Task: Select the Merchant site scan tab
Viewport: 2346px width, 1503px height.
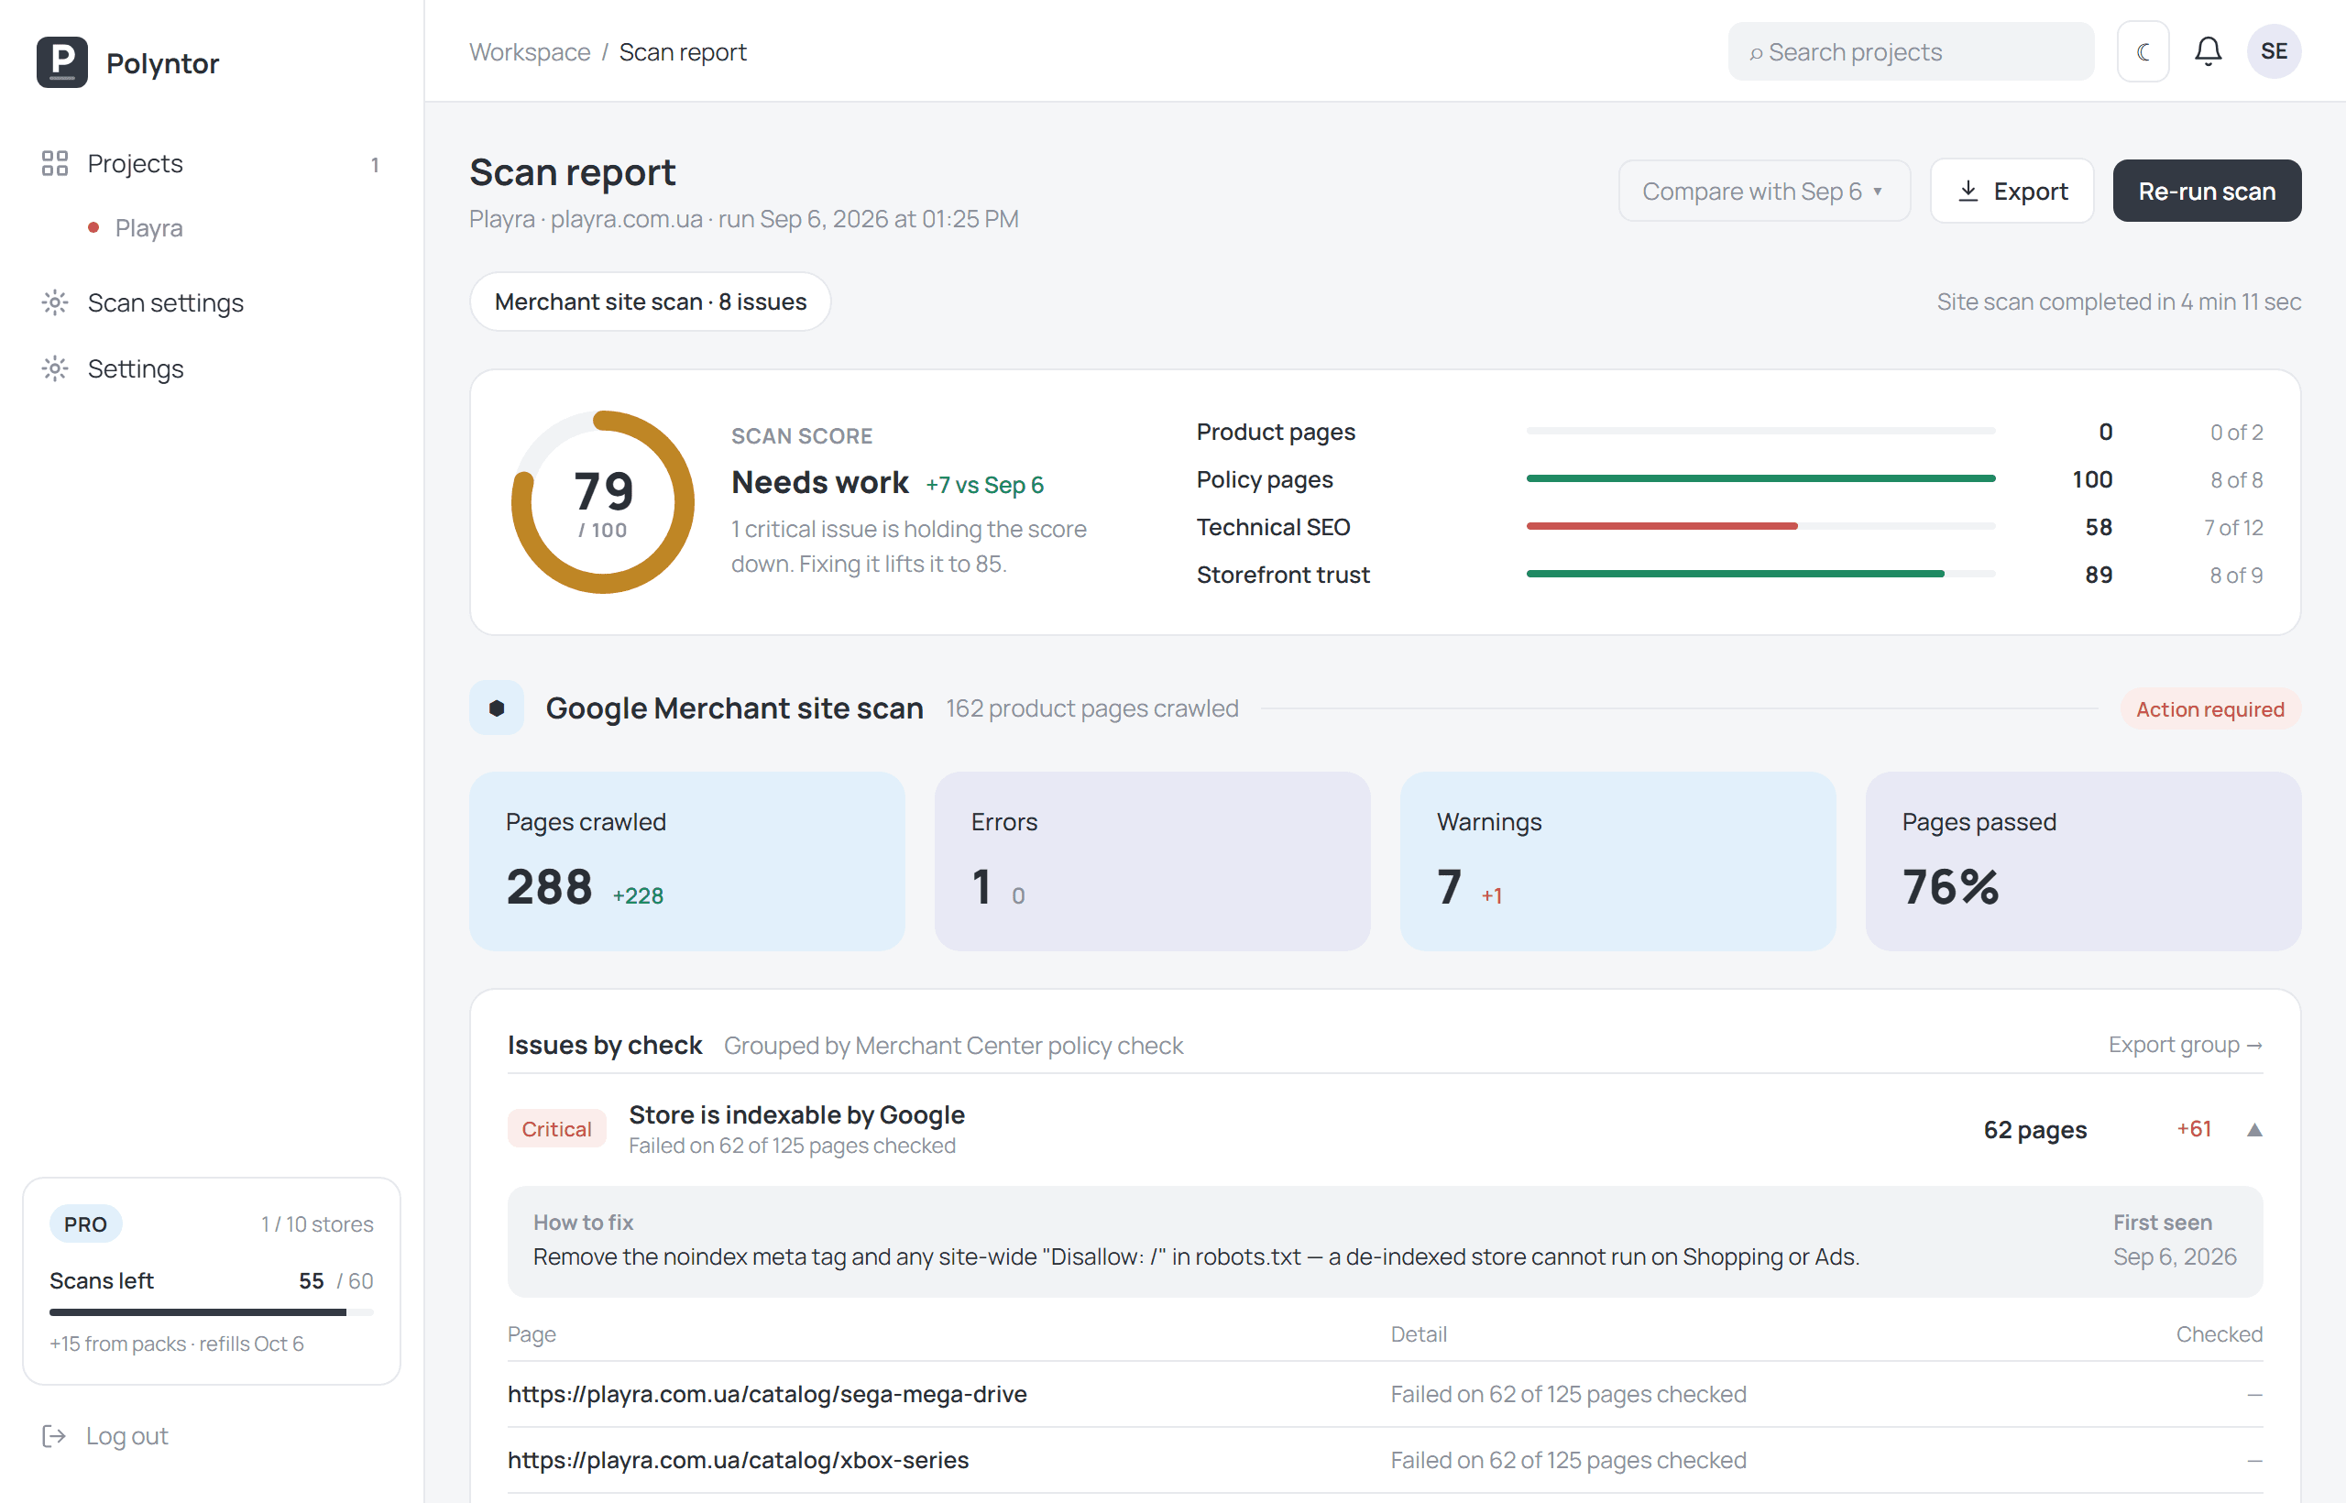Action: 650,302
